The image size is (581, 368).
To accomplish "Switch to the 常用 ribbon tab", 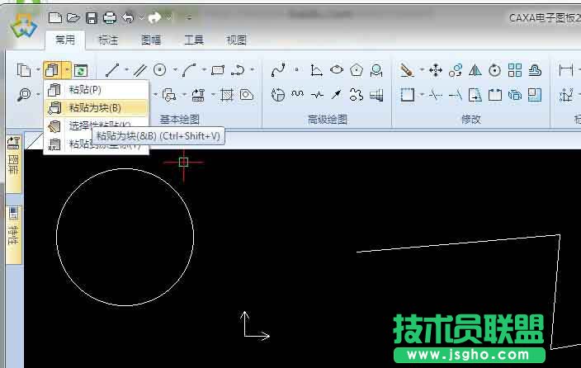I will 65,40.
